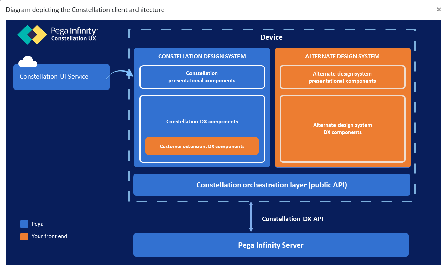
Task: Select the Pega Infinity Server box
Action: click(x=271, y=245)
